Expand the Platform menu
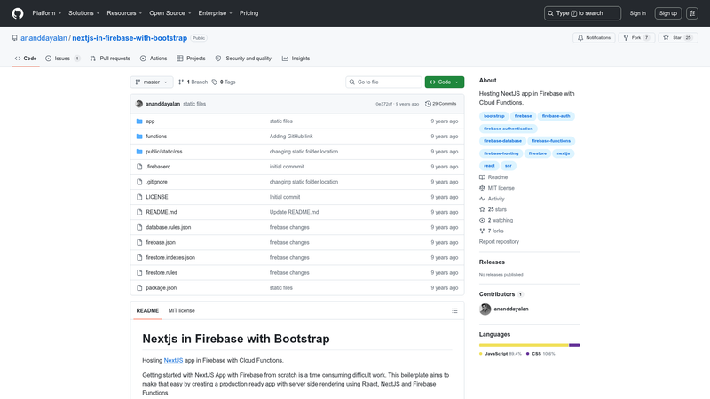Viewport: 710px width, 399px height. point(47,13)
